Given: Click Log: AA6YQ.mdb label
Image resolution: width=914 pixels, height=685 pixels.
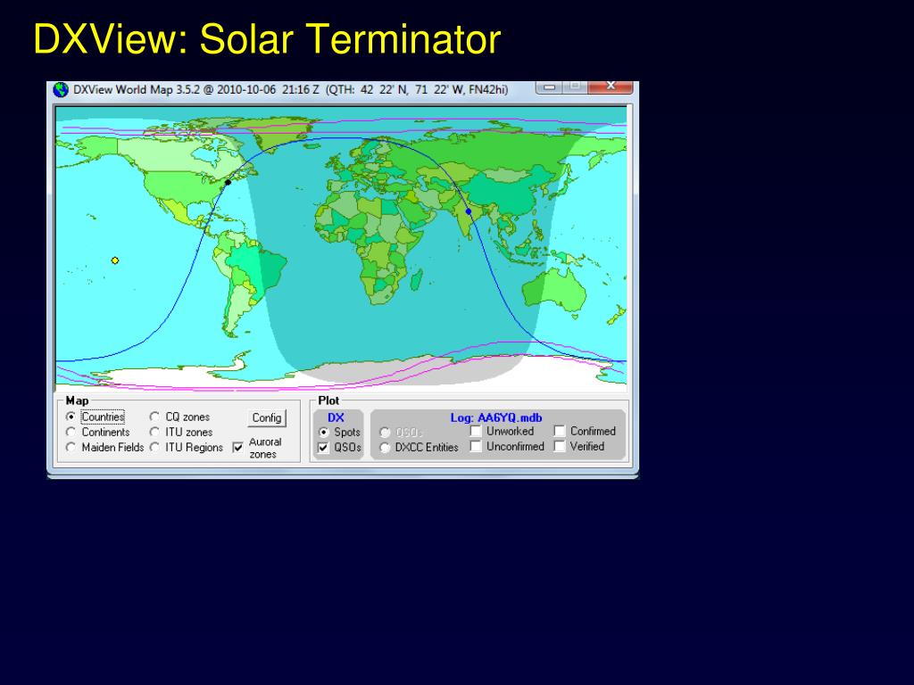Looking at the screenshot, I should click(x=496, y=417).
